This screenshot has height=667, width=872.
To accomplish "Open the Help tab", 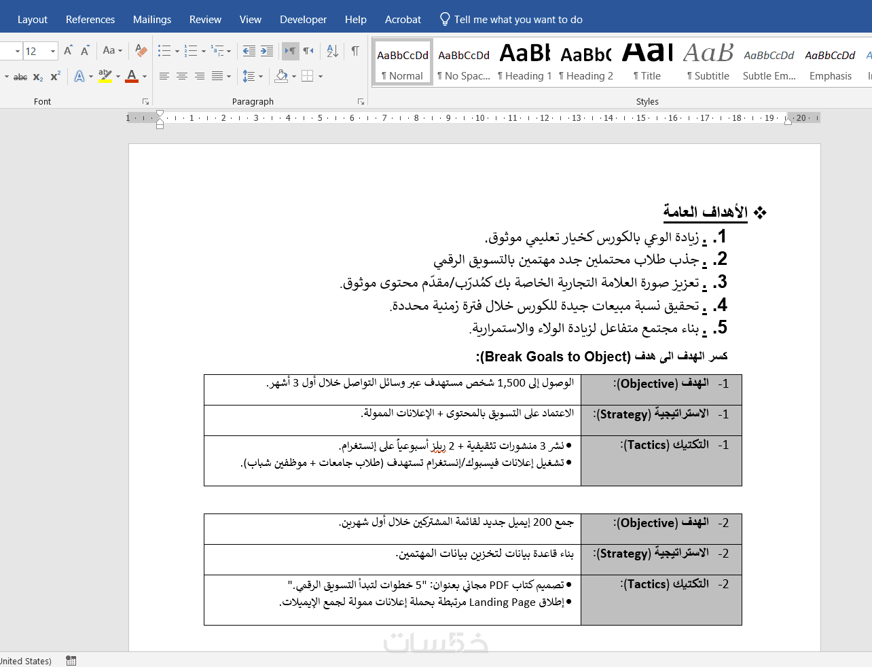I will [x=356, y=19].
